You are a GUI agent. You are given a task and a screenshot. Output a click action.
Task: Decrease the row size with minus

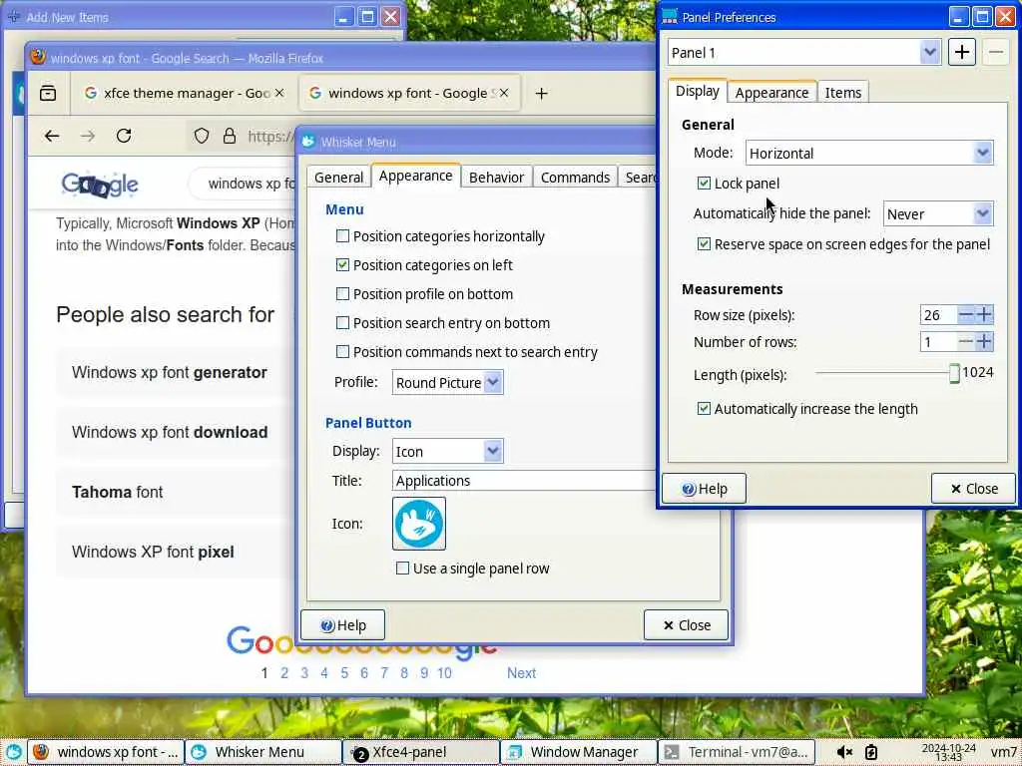tap(966, 315)
